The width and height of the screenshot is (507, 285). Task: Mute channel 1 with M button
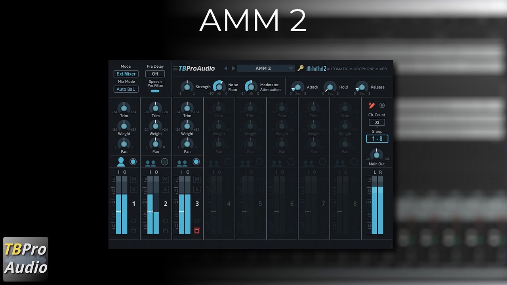[133, 179]
